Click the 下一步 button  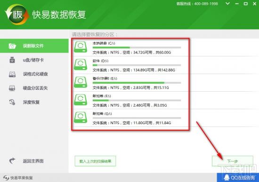pos(233,161)
